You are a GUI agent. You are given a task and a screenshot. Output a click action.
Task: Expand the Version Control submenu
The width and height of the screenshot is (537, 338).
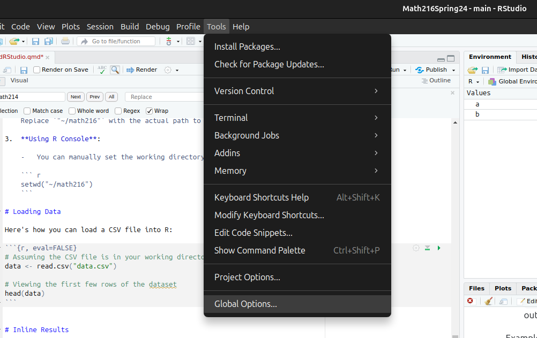pos(297,91)
